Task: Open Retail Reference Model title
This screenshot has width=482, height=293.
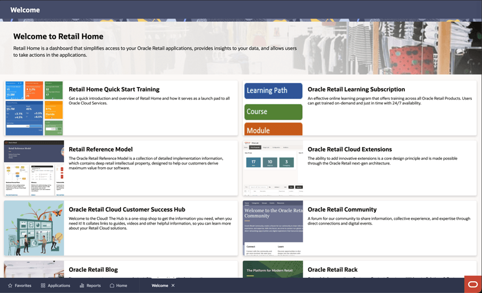Action: 100,149
